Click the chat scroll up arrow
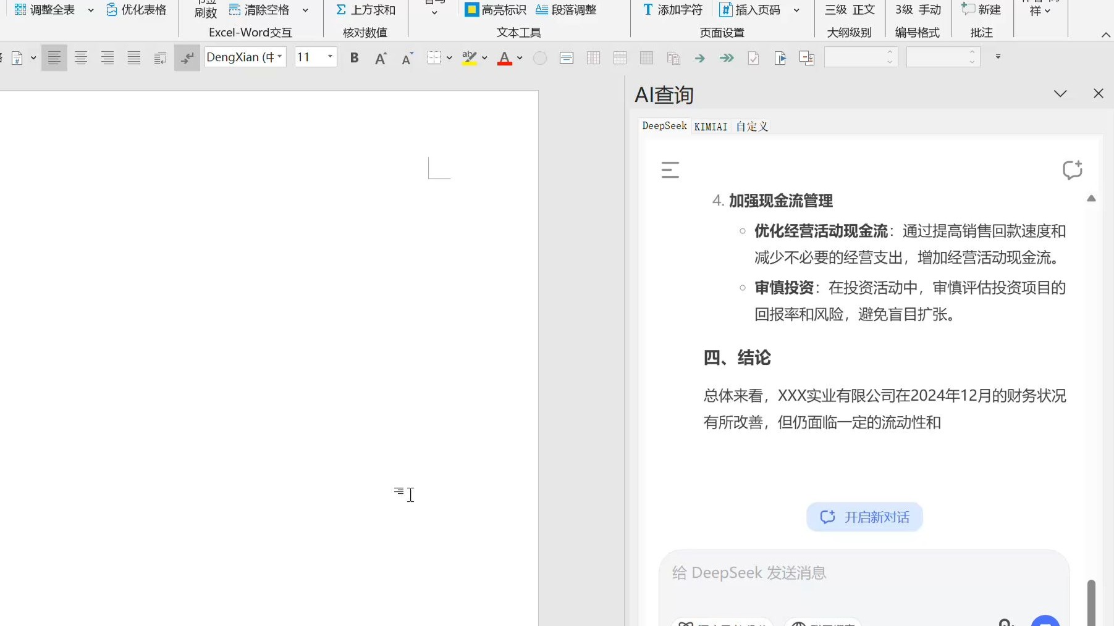Screen dimensions: 1114x626 (x=1091, y=198)
